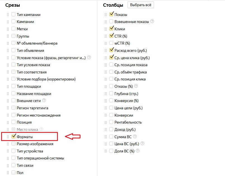The height and width of the screenshot is (176, 225).
Task: Check the "Группы" checkbox
Action: point(13,36)
